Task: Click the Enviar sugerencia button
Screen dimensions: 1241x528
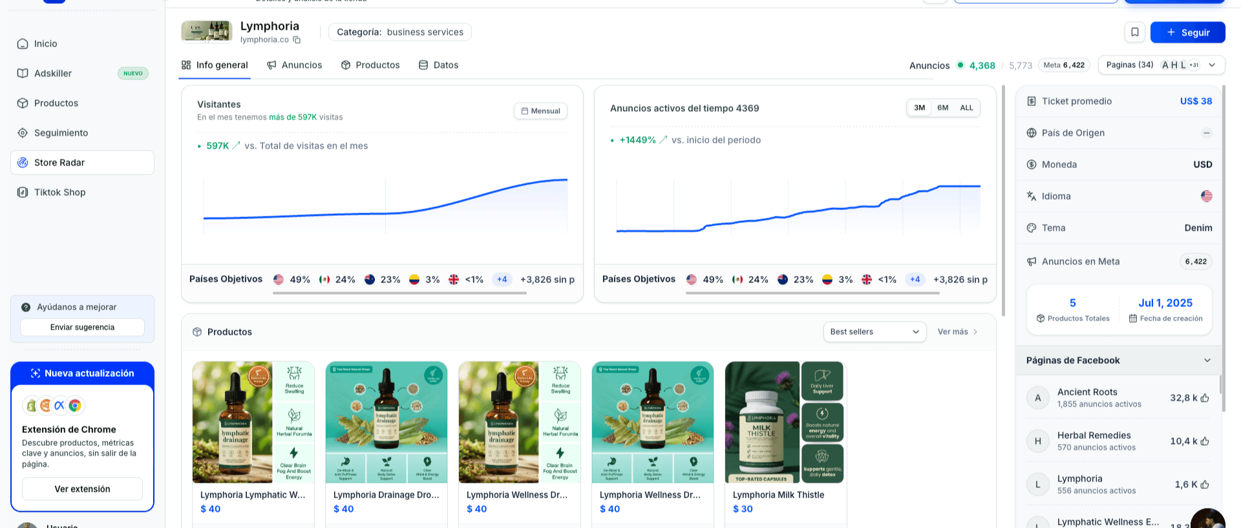Action: (x=82, y=328)
